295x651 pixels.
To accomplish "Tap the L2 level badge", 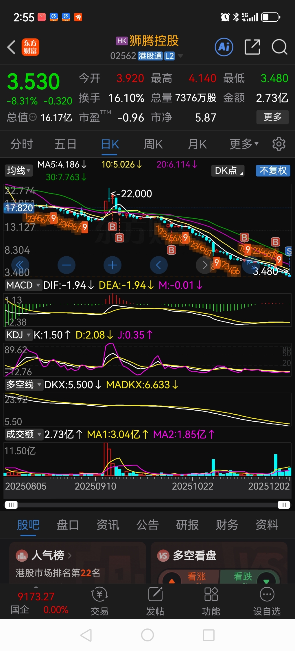I will click(x=169, y=56).
